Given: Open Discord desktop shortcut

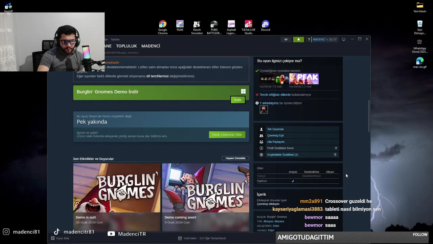Looking at the screenshot, I should point(266,26).
